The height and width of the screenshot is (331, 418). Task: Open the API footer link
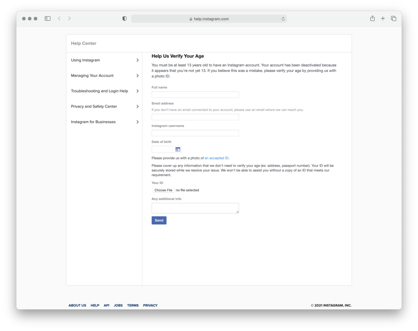[x=107, y=305]
